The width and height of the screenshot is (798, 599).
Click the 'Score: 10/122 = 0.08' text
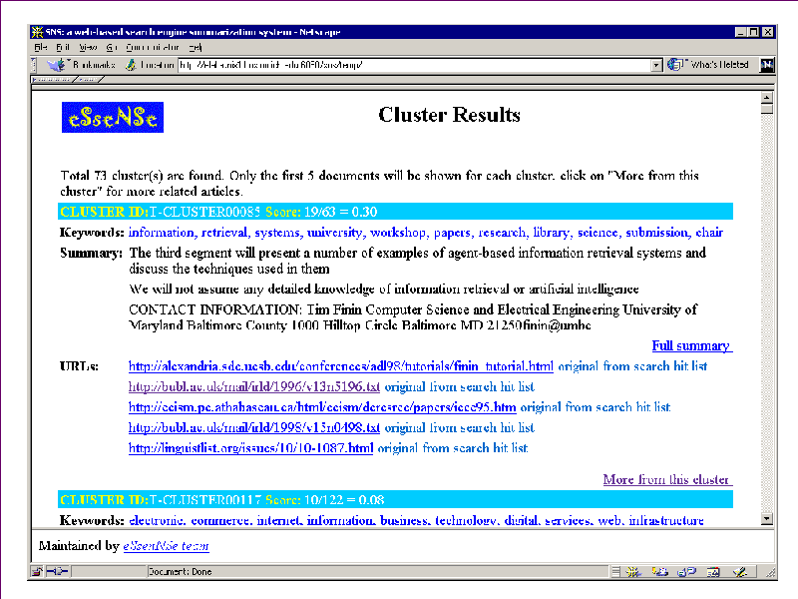325,500
